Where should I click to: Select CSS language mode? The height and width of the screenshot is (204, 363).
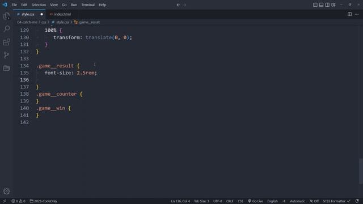(x=240, y=201)
